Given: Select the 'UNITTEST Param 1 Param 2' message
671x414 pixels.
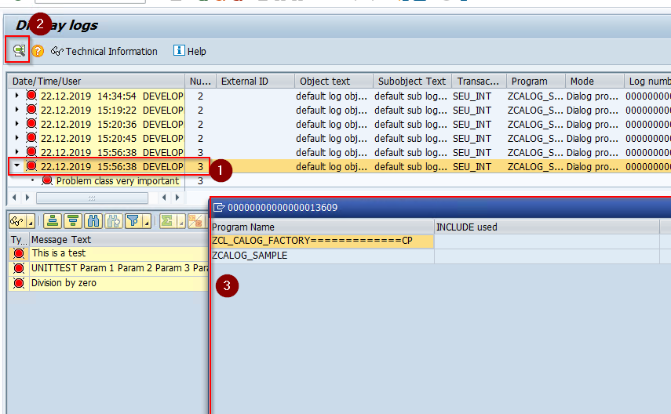Looking at the screenshot, I should pyautogui.click(x=119, y=268).
